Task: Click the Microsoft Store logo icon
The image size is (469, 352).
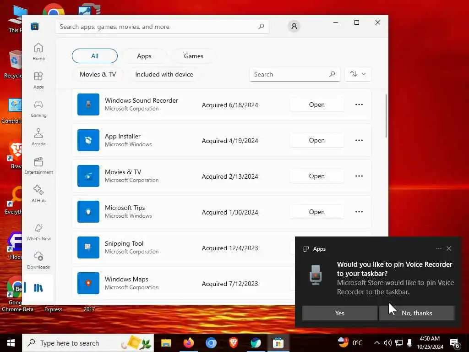Action: pyautogui.click(x=35, y=26)
